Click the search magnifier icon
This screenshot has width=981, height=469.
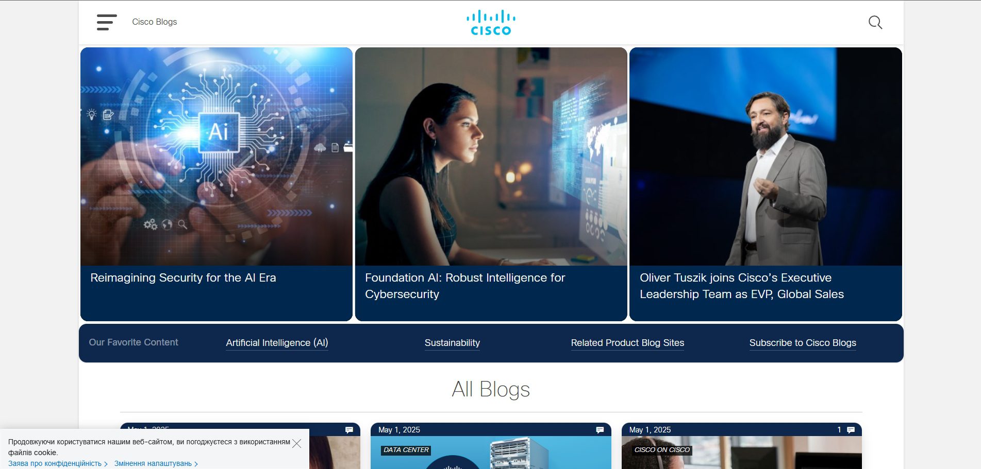(x=875, y=23)
